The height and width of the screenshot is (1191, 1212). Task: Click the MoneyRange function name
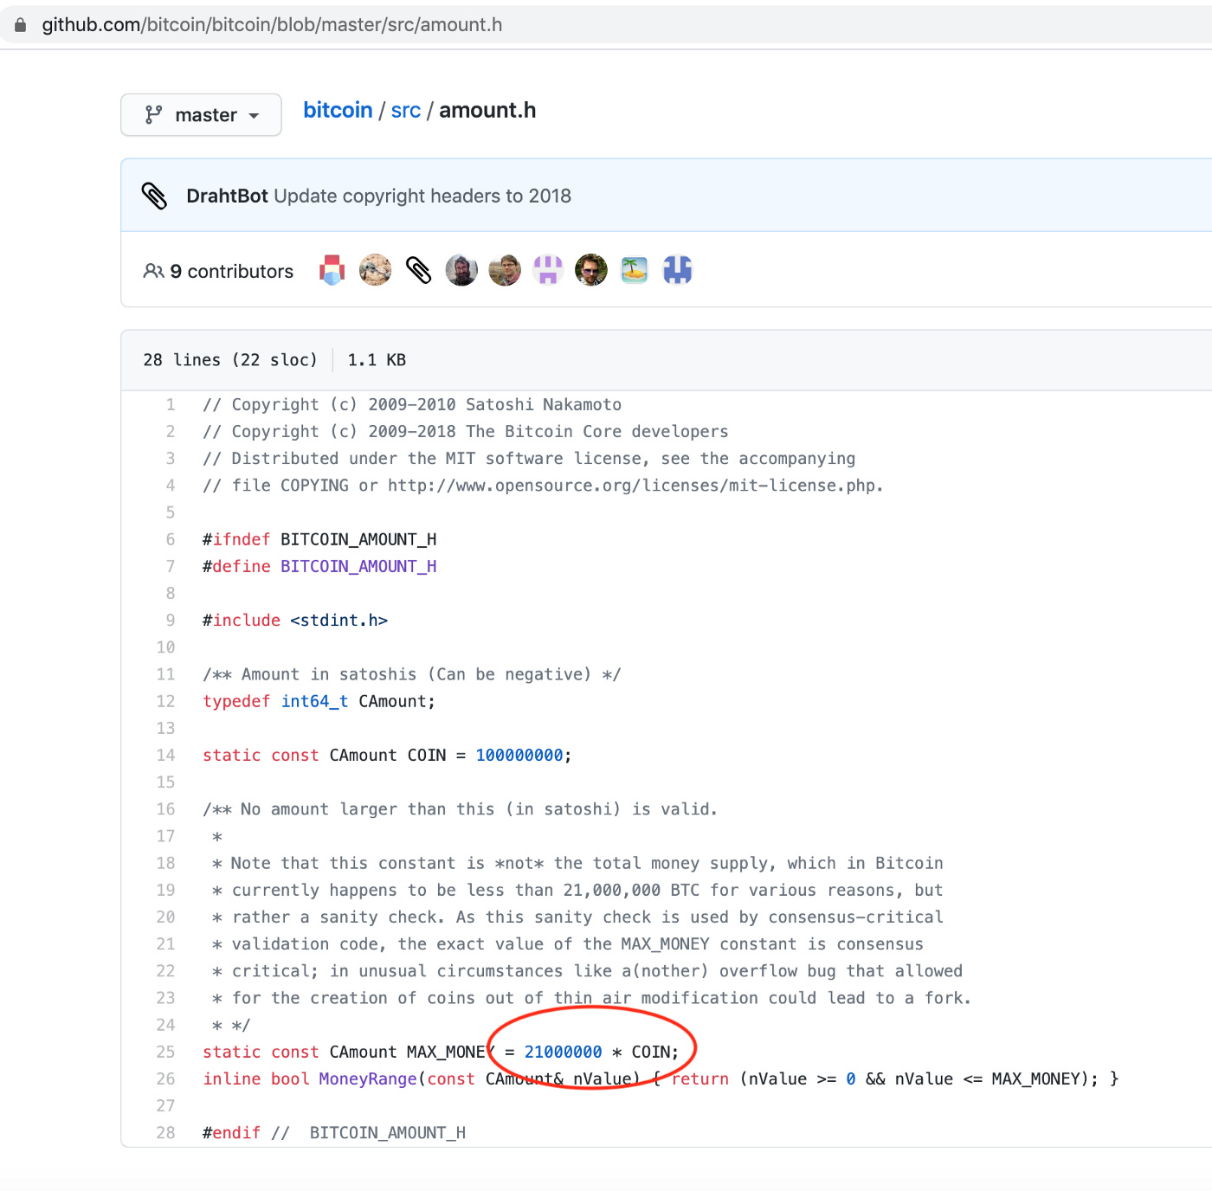click(x=368, y=1079)
